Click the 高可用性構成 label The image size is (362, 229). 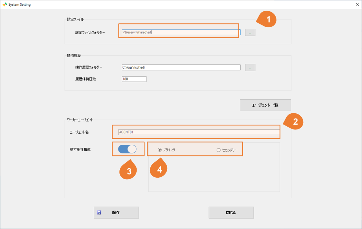pos(80,149)
